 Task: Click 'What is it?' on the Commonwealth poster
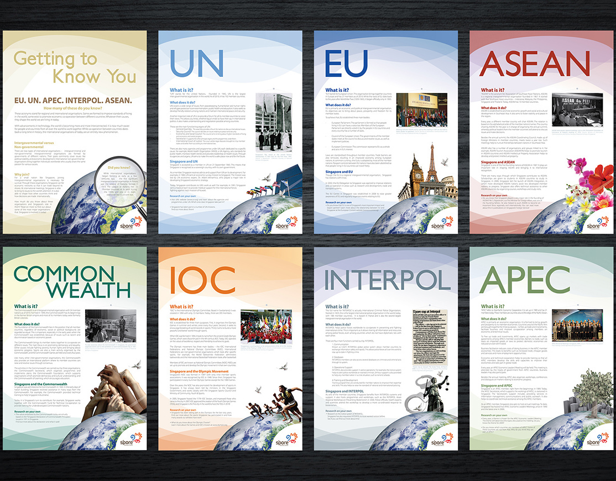[x=26, y=306]
